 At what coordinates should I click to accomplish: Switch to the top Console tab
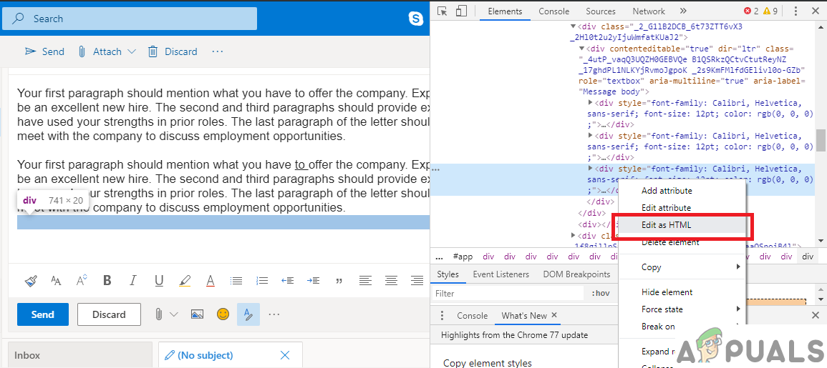point(553,11)
